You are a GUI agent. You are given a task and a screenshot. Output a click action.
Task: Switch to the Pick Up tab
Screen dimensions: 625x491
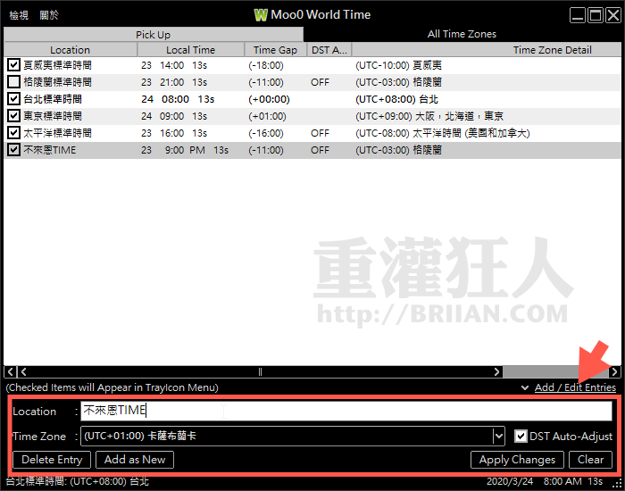(153, 35)
